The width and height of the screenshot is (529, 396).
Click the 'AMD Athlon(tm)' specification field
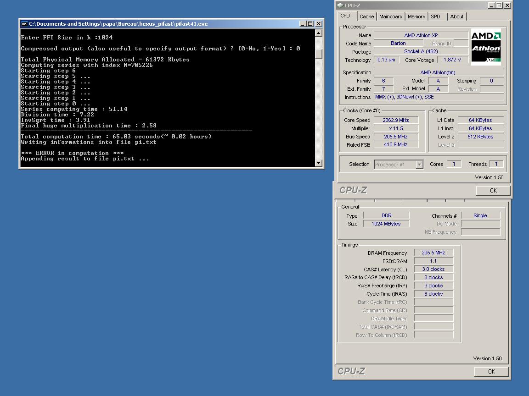coord(439,72)
